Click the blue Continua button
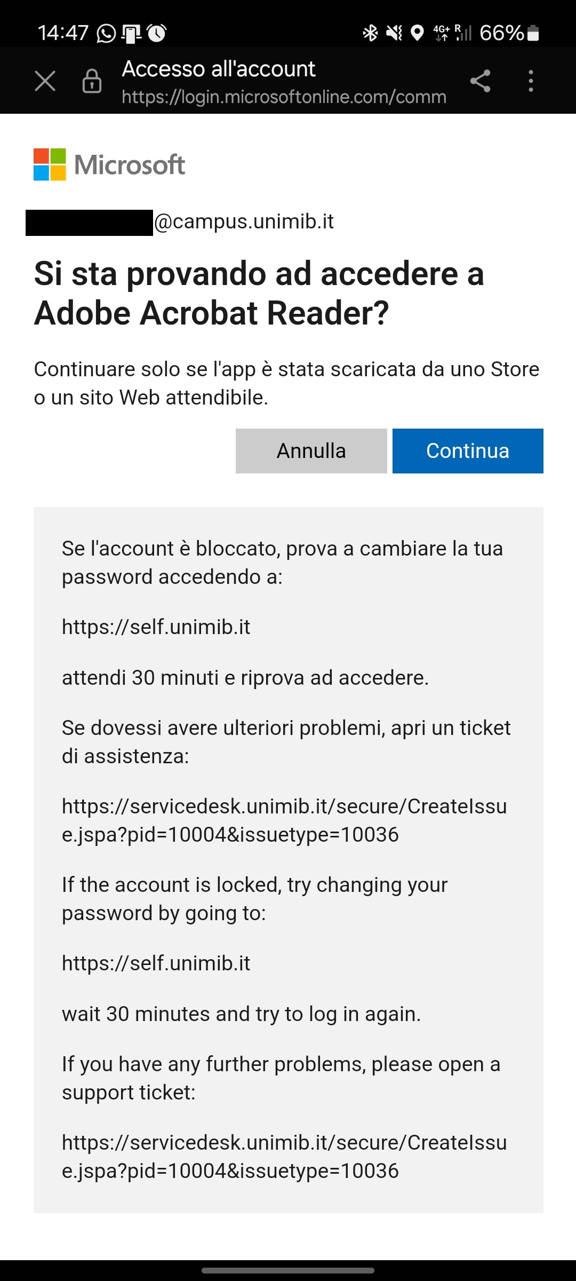576x1281 pixels. (468, 451)
